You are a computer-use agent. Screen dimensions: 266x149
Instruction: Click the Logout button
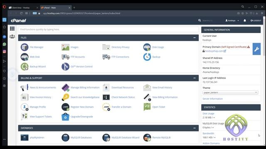[256, 20]
